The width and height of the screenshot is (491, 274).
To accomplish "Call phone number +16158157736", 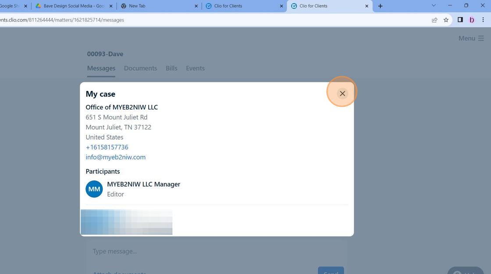I will (x=107, y=147).
